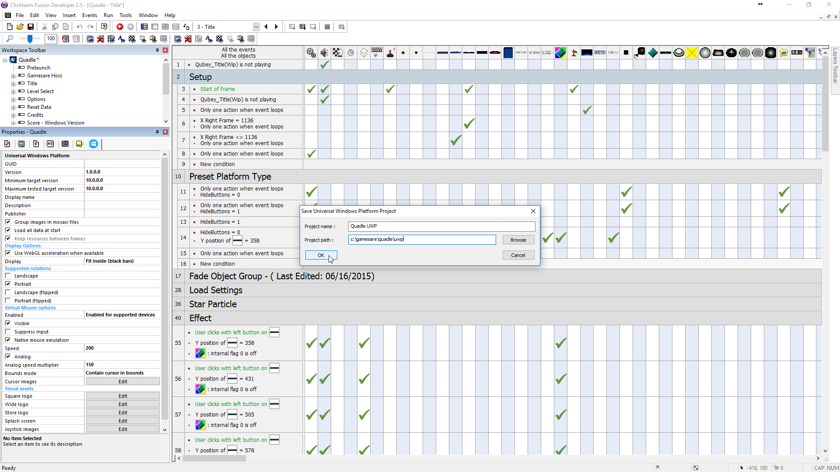Enable Landscape supported rotation

click(x=8, y=275)
